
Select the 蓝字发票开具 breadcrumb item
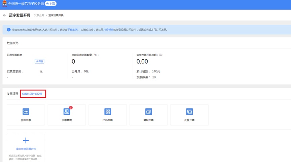coord(56,15)
